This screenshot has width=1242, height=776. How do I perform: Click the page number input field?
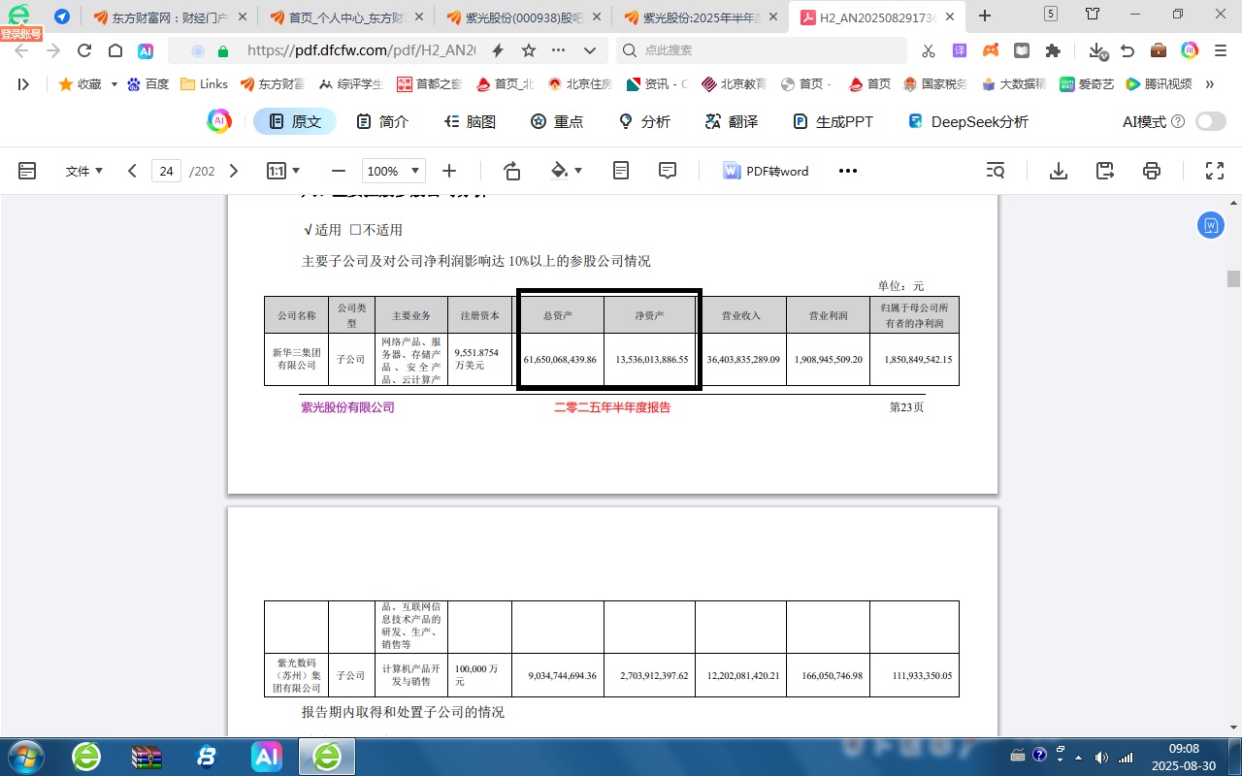point(166,171)
